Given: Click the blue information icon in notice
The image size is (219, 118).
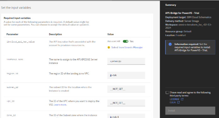Looking at the screenshot, I should (170, 44).
